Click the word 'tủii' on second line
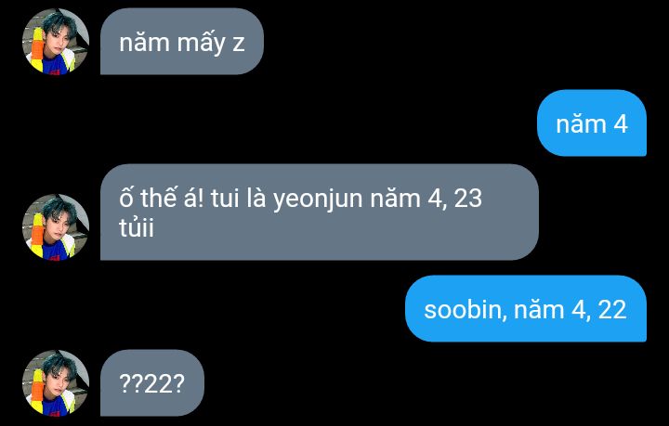The height and width of the screenshot is (426, 669). coord(137,228)
